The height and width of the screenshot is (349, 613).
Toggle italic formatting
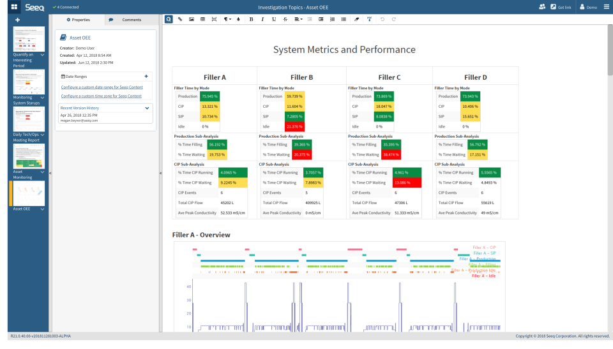[x=262, y=19]
